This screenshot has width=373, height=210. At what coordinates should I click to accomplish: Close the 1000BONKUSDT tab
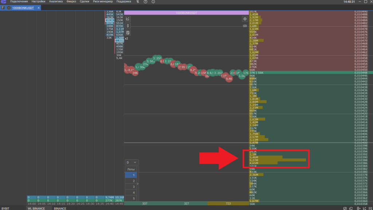pyautogui.click(x=39, y=8)
